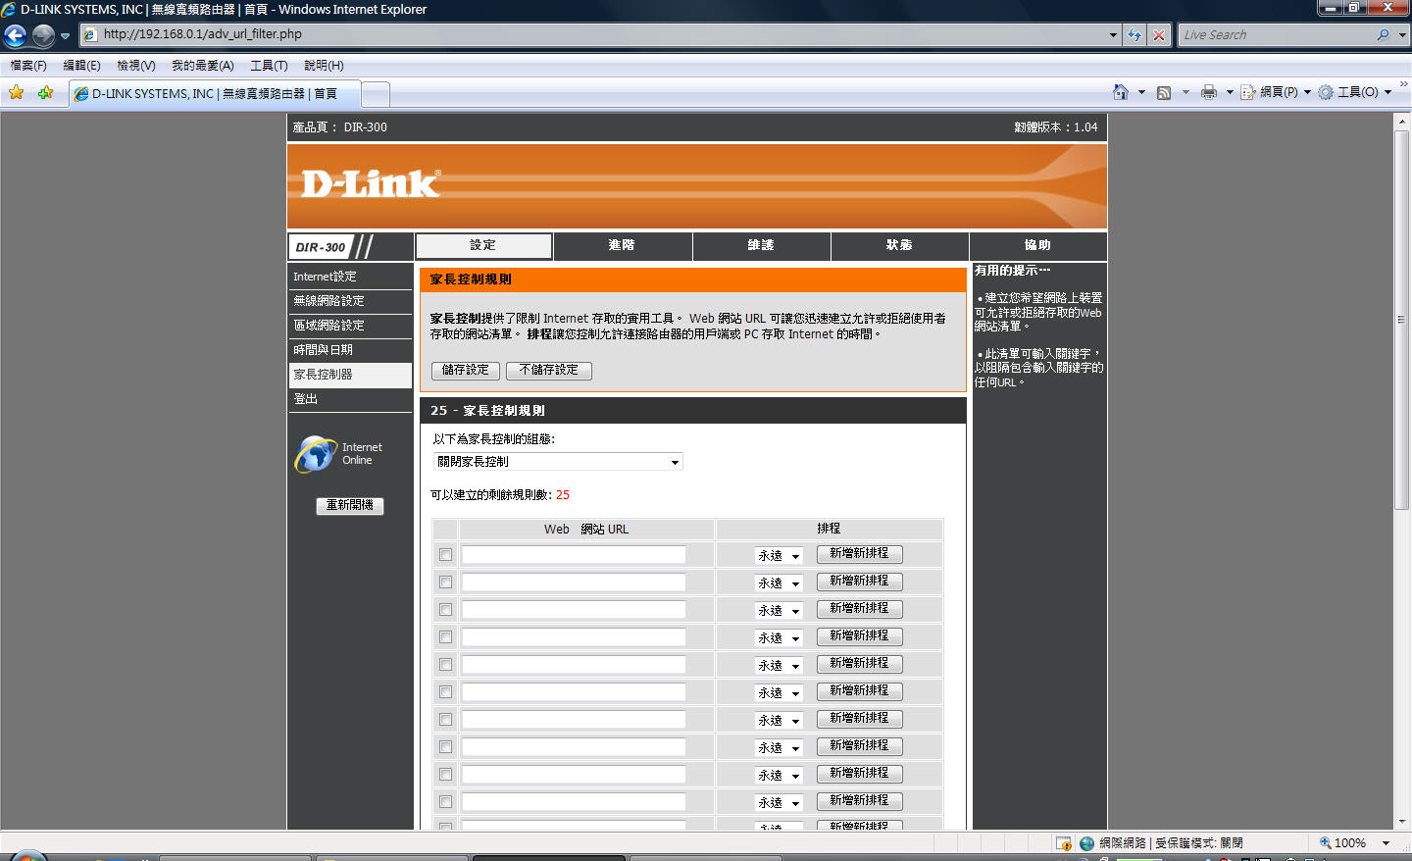Image resolution: width=1412 pixels, height=861 pixels.
Task: Open address bar history dropdown arrow
Action: pyautogui.click(x=1113, y=35)
